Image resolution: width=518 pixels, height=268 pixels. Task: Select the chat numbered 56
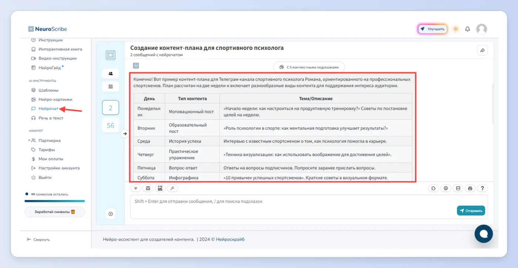(110, 125)
